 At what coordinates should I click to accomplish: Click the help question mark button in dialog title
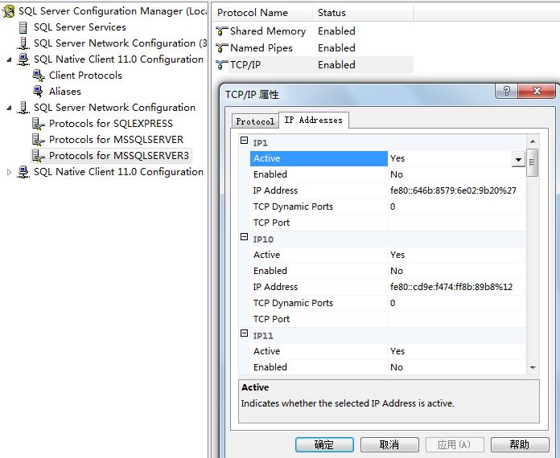coord(506,91)
